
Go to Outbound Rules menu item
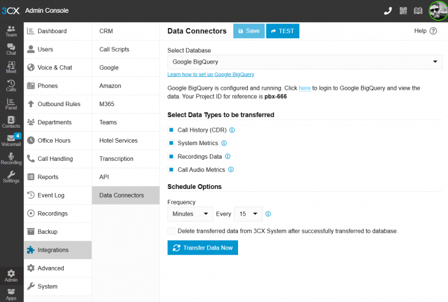58,104
